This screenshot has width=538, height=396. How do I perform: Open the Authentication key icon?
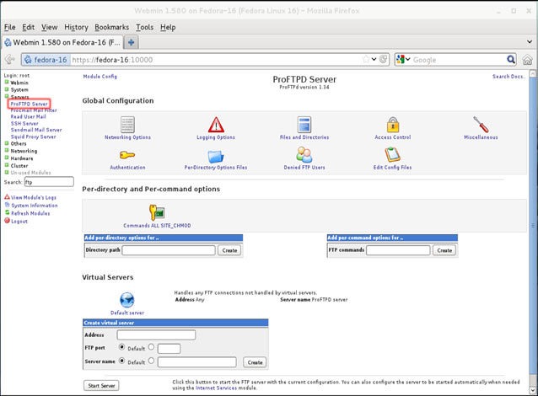pyautogui.click(x=127, y=155)
